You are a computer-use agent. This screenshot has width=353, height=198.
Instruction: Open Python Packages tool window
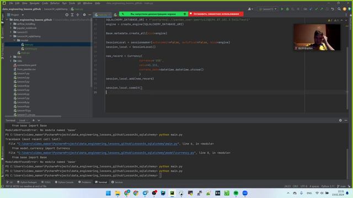27,182
